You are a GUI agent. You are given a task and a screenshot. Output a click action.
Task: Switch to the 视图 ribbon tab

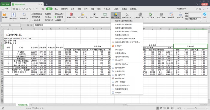(x=92, y=9)
